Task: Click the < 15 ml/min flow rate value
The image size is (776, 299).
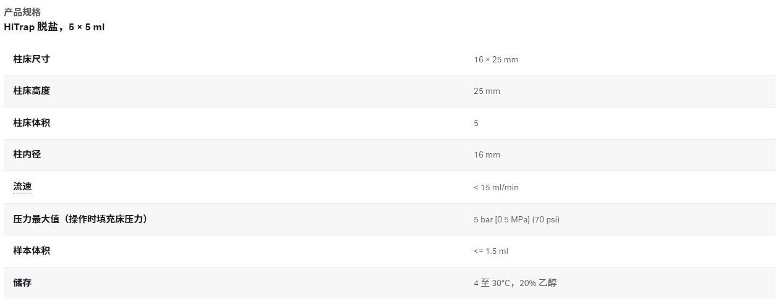Action: click(496, 187)
